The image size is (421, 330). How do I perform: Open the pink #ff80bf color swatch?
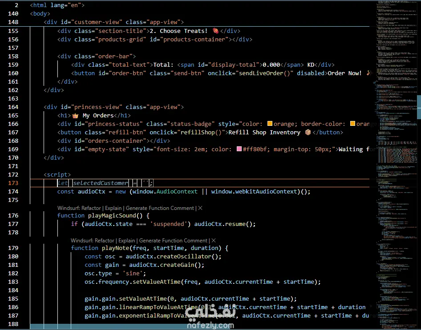click(x=239, y=149)
